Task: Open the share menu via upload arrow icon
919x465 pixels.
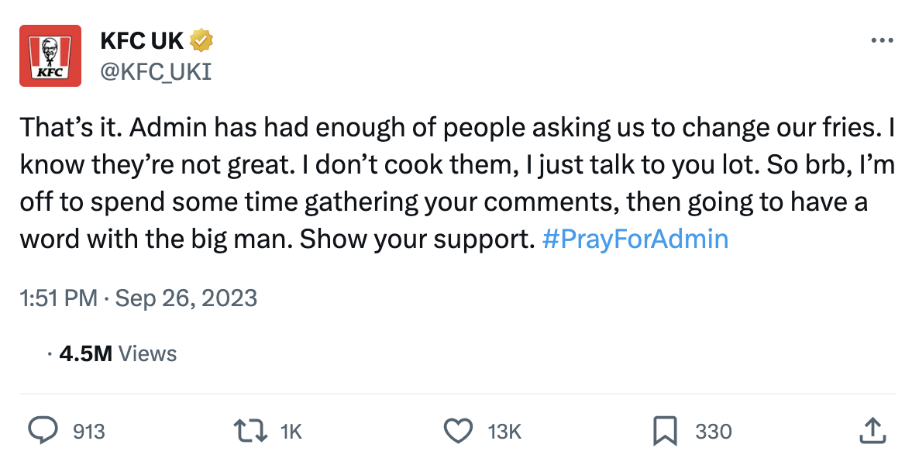Action: pos(873,431)
